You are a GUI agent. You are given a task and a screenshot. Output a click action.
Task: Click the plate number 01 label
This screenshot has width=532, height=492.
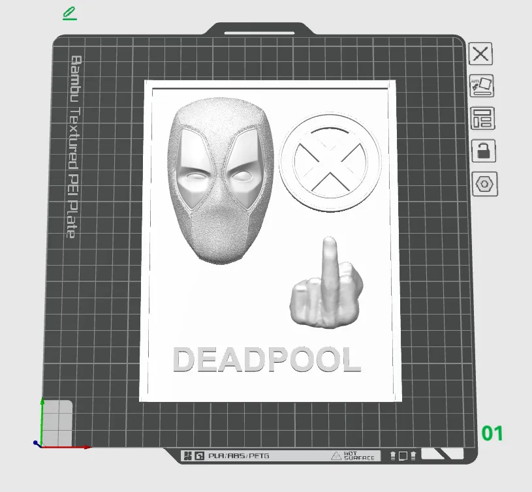coord(492,433)
